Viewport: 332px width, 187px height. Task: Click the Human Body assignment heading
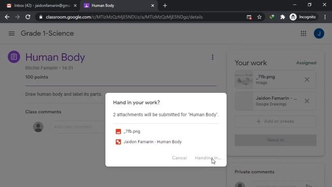(56, 57)
